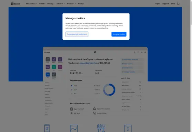Click the Gift Cards icon
The width and height of the screenshot is (192, 132).
click(x=71, y=113)
